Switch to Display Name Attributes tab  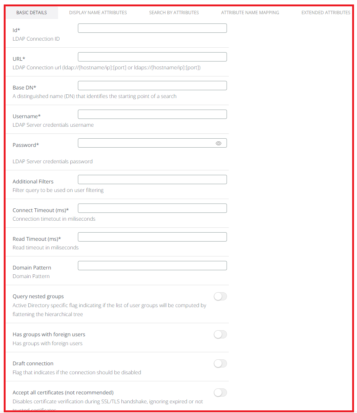[98, 13]
